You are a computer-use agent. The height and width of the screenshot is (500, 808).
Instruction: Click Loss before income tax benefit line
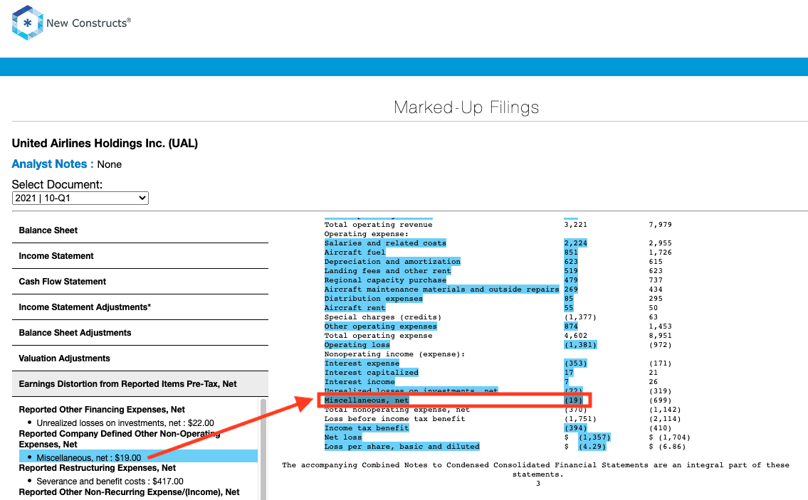pos(394,419)
